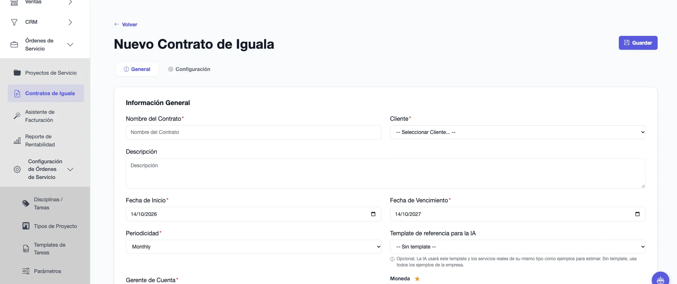The width and height of the screenshot is (677, 284).
Task: Click the CRM funnel icon
Action: 14,22
